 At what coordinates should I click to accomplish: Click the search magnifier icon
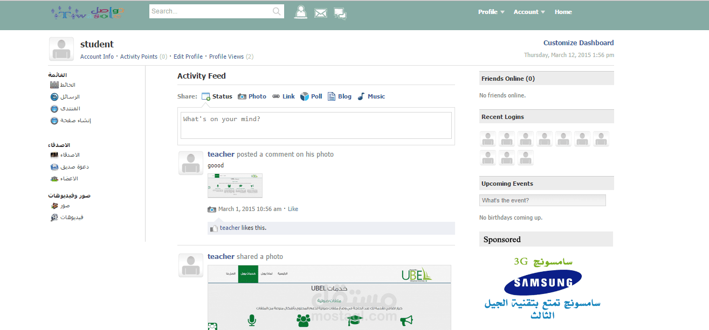click(277, 11)
